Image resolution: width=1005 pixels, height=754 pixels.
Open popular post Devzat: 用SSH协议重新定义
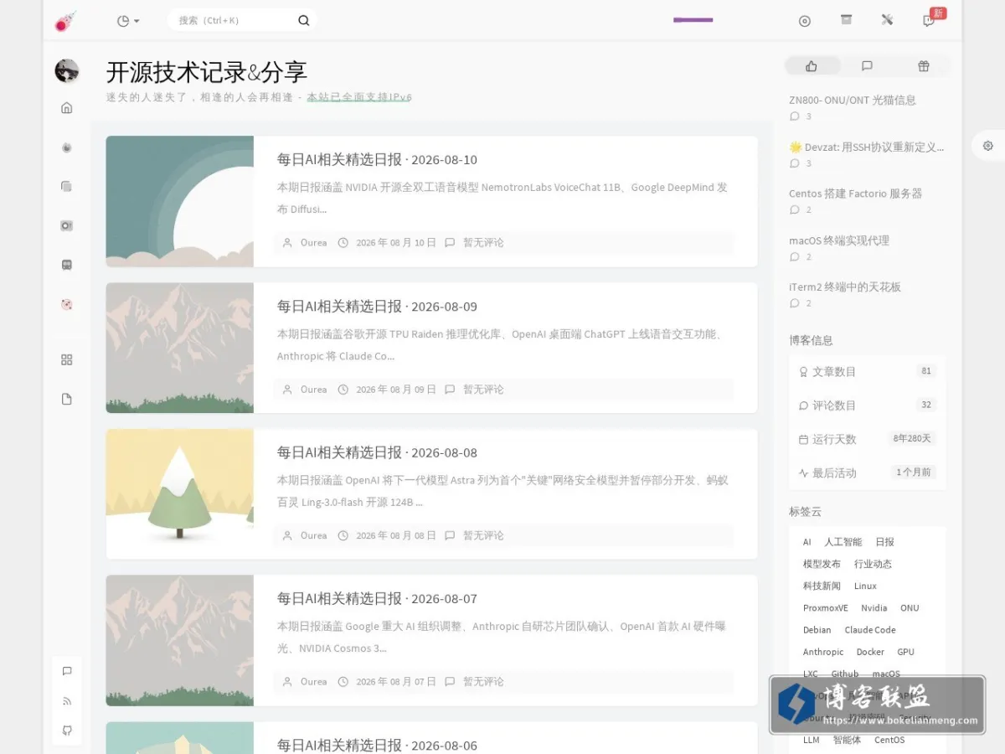pos(867,147)
